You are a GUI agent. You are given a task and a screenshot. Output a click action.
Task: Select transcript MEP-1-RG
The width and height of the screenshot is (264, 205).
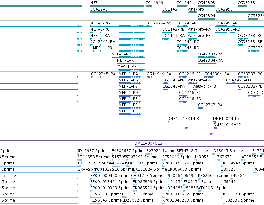(x=100, y=23)
